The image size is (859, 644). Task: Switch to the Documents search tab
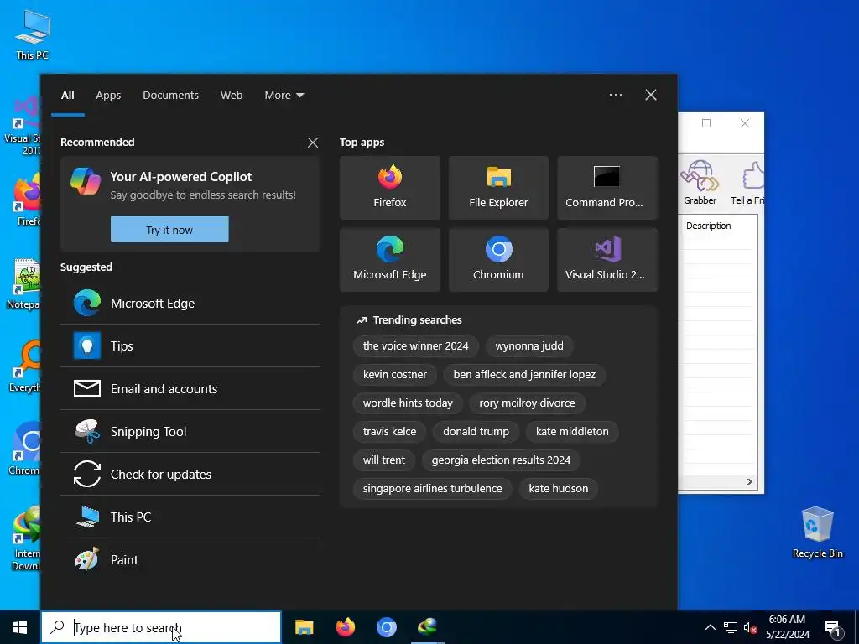pos(170,96)
